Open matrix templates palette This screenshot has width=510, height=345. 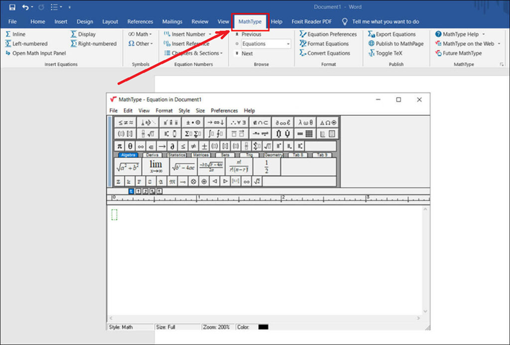pyautogui.click(x=305, y=134)
